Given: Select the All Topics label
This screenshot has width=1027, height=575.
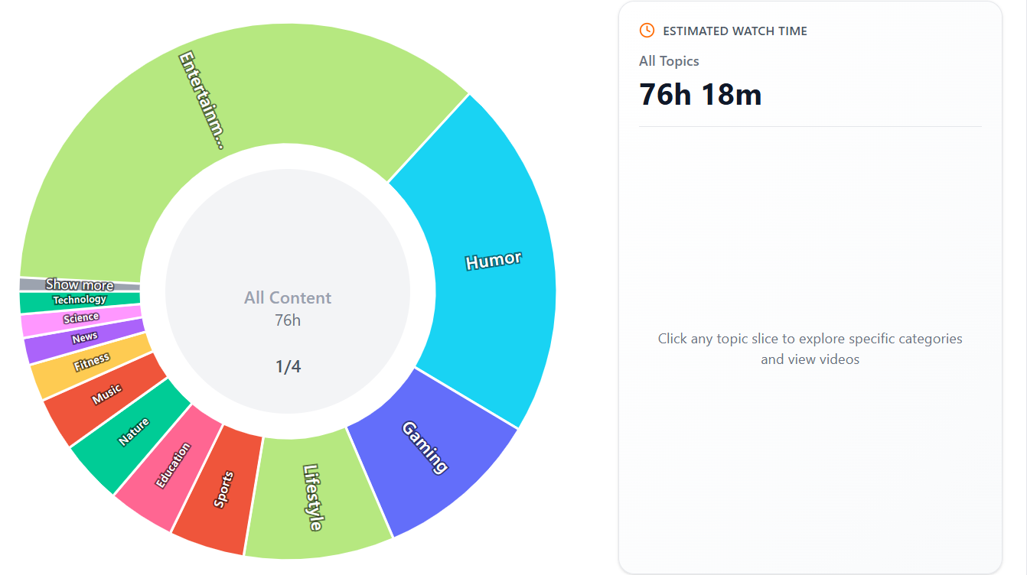Looking at the screenshot, I should [669, 60].
